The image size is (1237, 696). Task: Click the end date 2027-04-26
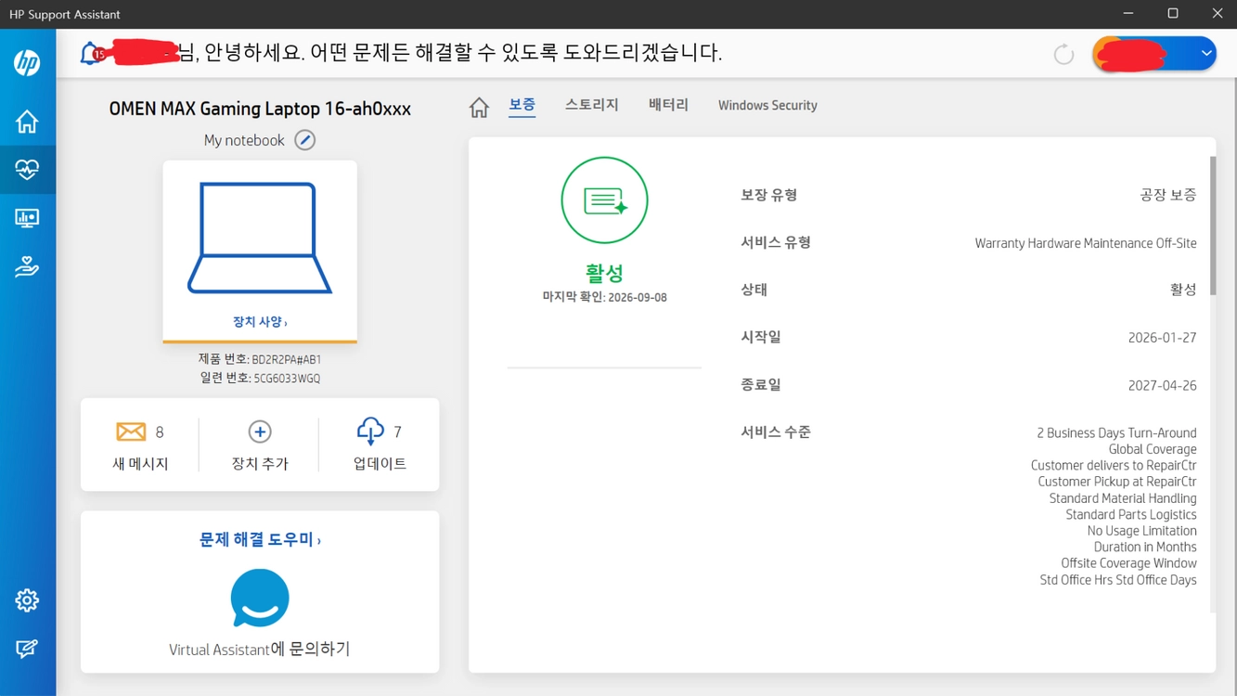1162,385
